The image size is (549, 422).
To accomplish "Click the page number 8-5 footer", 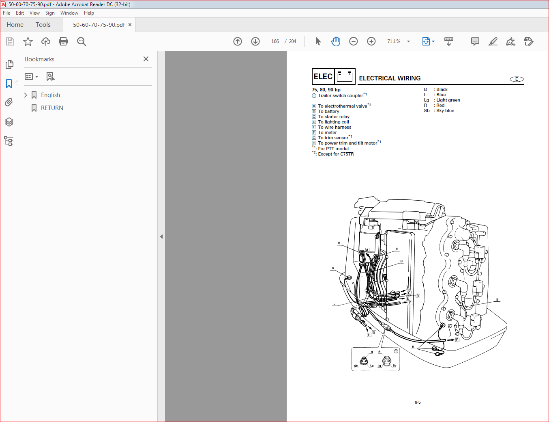I will point(418,403).
